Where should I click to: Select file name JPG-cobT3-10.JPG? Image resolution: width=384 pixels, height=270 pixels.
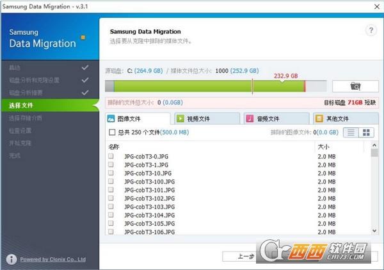point(148,173)
